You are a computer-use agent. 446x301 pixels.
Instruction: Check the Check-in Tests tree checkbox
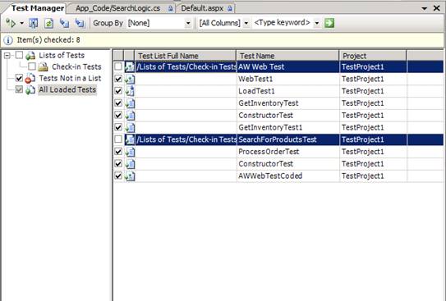coord(32,66)
